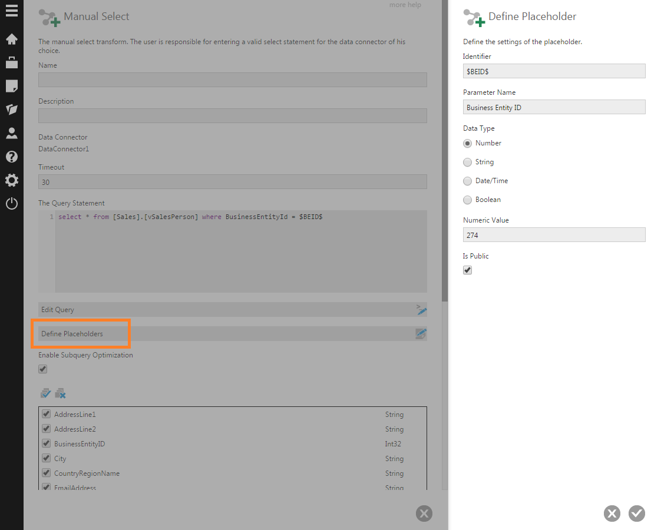Viewport: 651px width, 530px height.
Task: Click the power icon in sidebar
Action: pyautogui.click(x=11, y=204)
